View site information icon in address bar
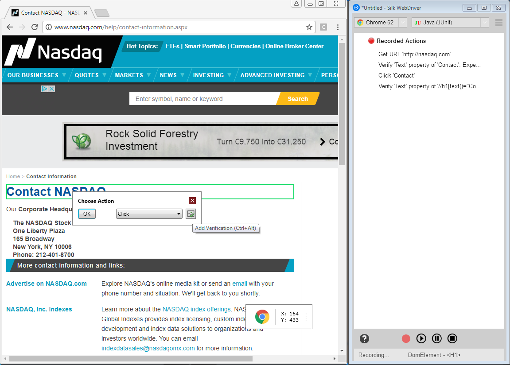510x365 pixels. (x=48, y=27)
